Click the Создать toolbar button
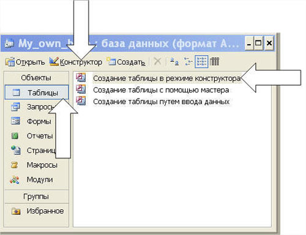306x235 pixels. tap(127, 62)
